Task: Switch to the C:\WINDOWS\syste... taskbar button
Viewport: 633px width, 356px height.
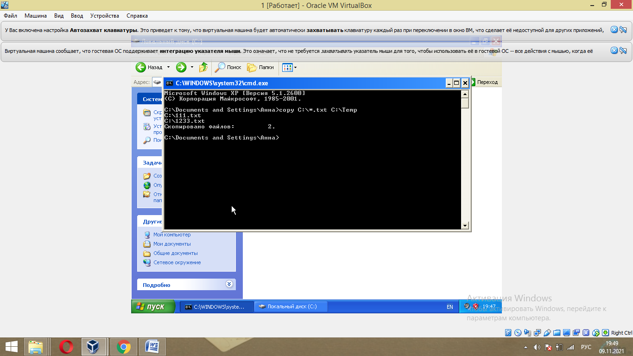Action: click(217, 306)
